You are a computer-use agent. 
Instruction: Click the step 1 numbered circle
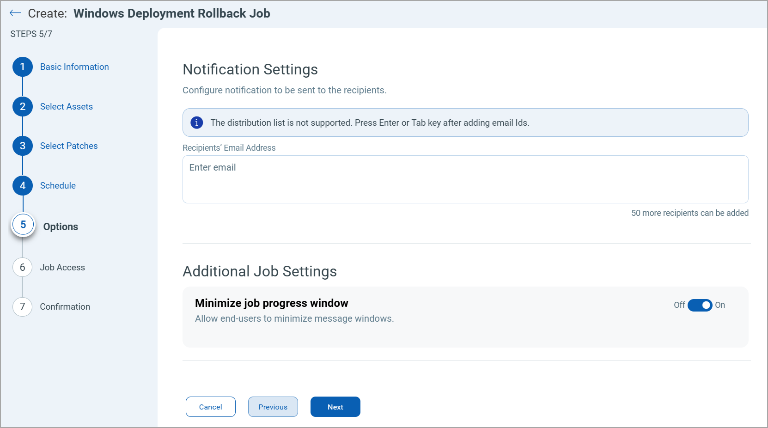[x=22, y=67]
